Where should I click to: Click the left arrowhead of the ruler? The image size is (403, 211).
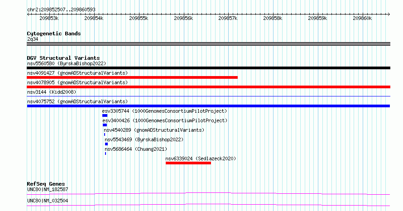tap(28, 14)
